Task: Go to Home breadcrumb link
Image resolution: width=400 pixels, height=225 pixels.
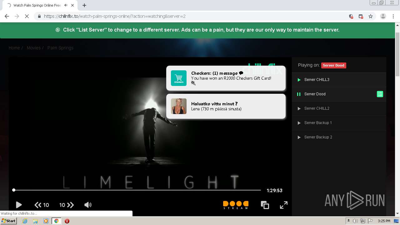Action: click(x=14, y=48)
